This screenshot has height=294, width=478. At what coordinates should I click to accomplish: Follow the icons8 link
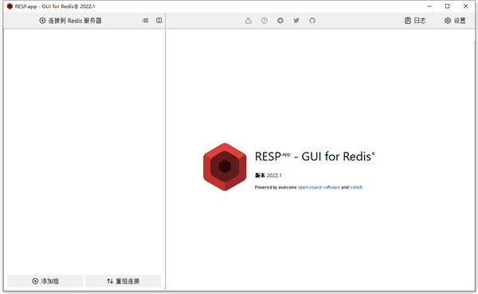point(356,188)
